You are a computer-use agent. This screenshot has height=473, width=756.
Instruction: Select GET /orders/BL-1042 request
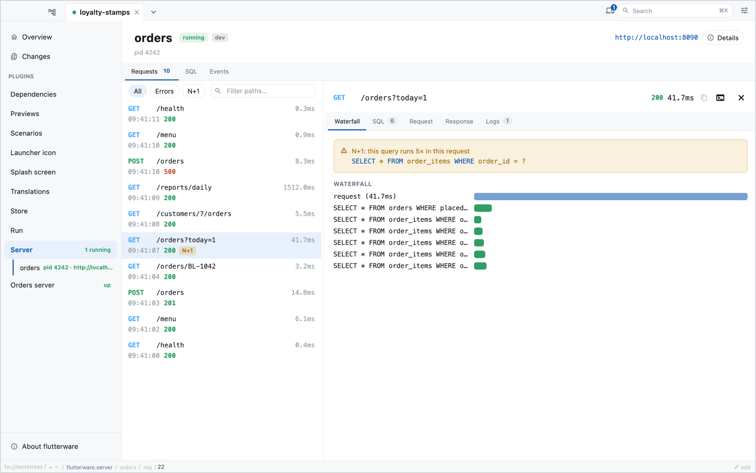click(221, 272)
